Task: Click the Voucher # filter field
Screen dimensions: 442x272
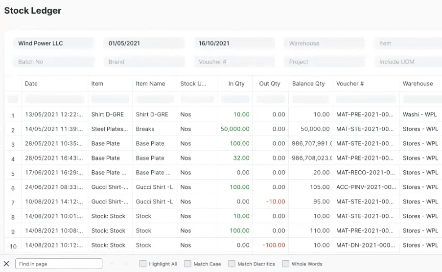Action: tap(234, 62)
